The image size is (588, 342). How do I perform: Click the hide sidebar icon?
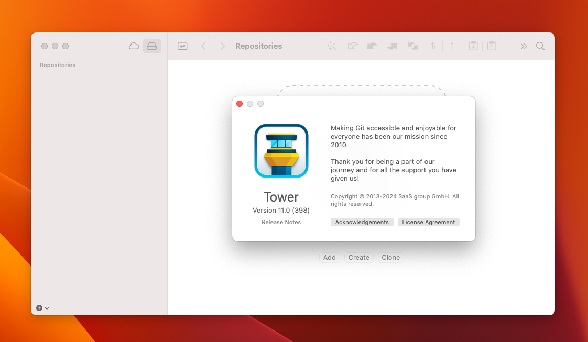pos(182,46)
